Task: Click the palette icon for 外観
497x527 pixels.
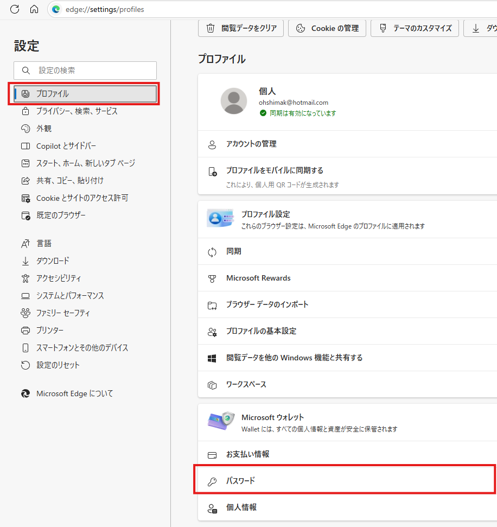Action: click(x=26, y=129)
